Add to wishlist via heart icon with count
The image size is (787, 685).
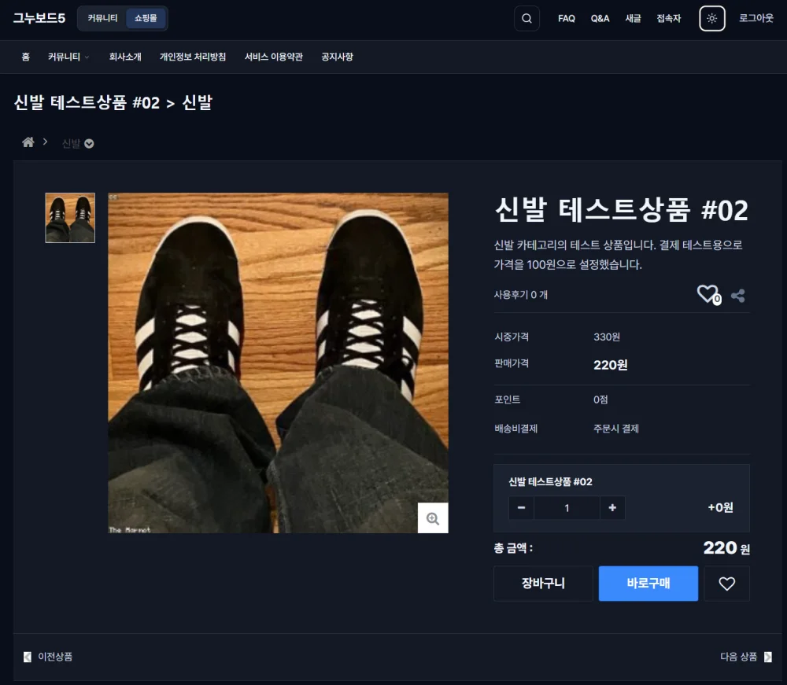tap(709, 295)
